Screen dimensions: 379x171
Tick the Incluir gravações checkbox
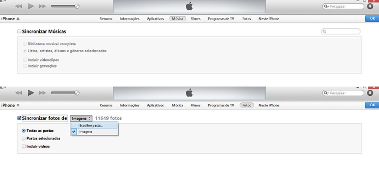tap(25, 66)
